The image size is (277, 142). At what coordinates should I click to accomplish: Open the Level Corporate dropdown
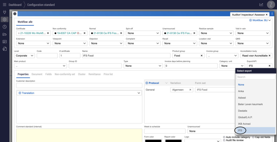tap(24, 56)
